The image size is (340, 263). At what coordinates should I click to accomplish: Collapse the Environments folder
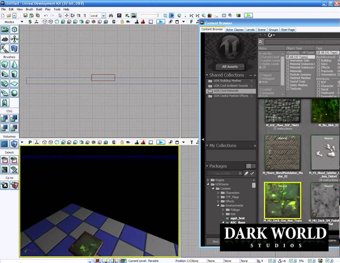click(x=218, y=205)
